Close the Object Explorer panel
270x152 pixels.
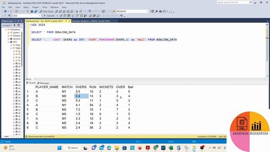click(22, 21)
